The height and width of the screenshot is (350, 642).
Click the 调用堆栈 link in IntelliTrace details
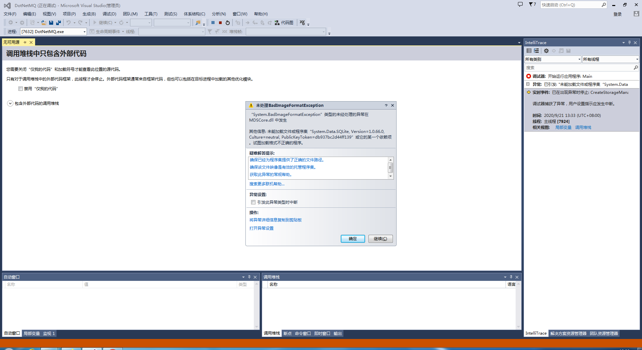(x=583, y=128)
